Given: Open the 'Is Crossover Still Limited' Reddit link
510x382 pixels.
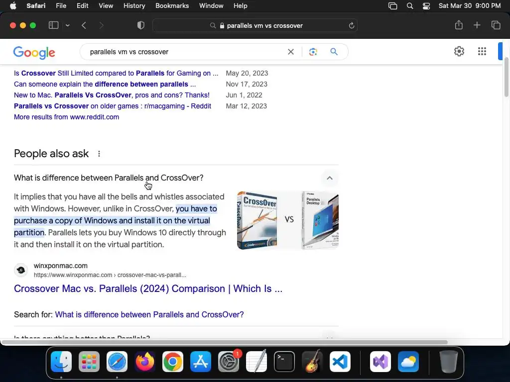Looking at the screenshot, I should 116,73.
